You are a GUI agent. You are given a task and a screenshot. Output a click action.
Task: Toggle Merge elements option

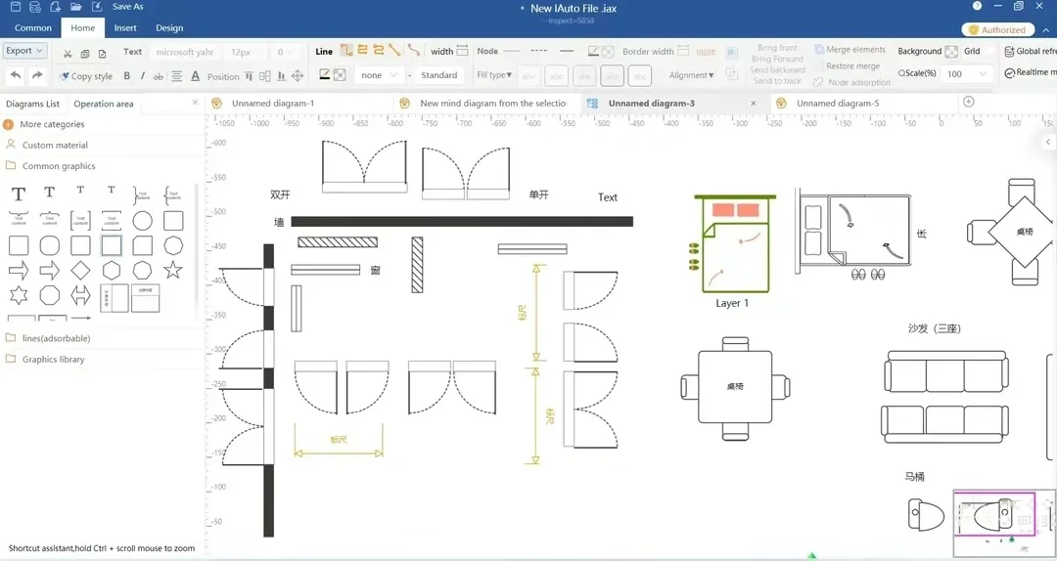(850, 50)
